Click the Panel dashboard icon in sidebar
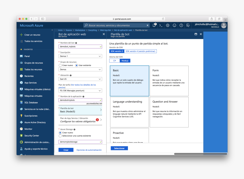 21,56
